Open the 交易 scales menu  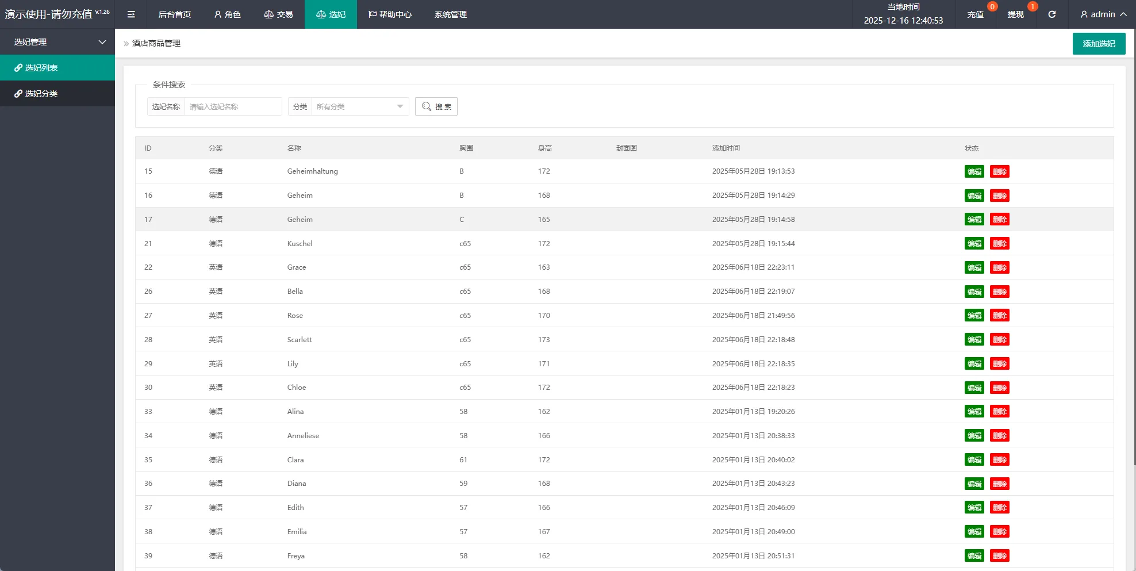(x=278, y=14)
